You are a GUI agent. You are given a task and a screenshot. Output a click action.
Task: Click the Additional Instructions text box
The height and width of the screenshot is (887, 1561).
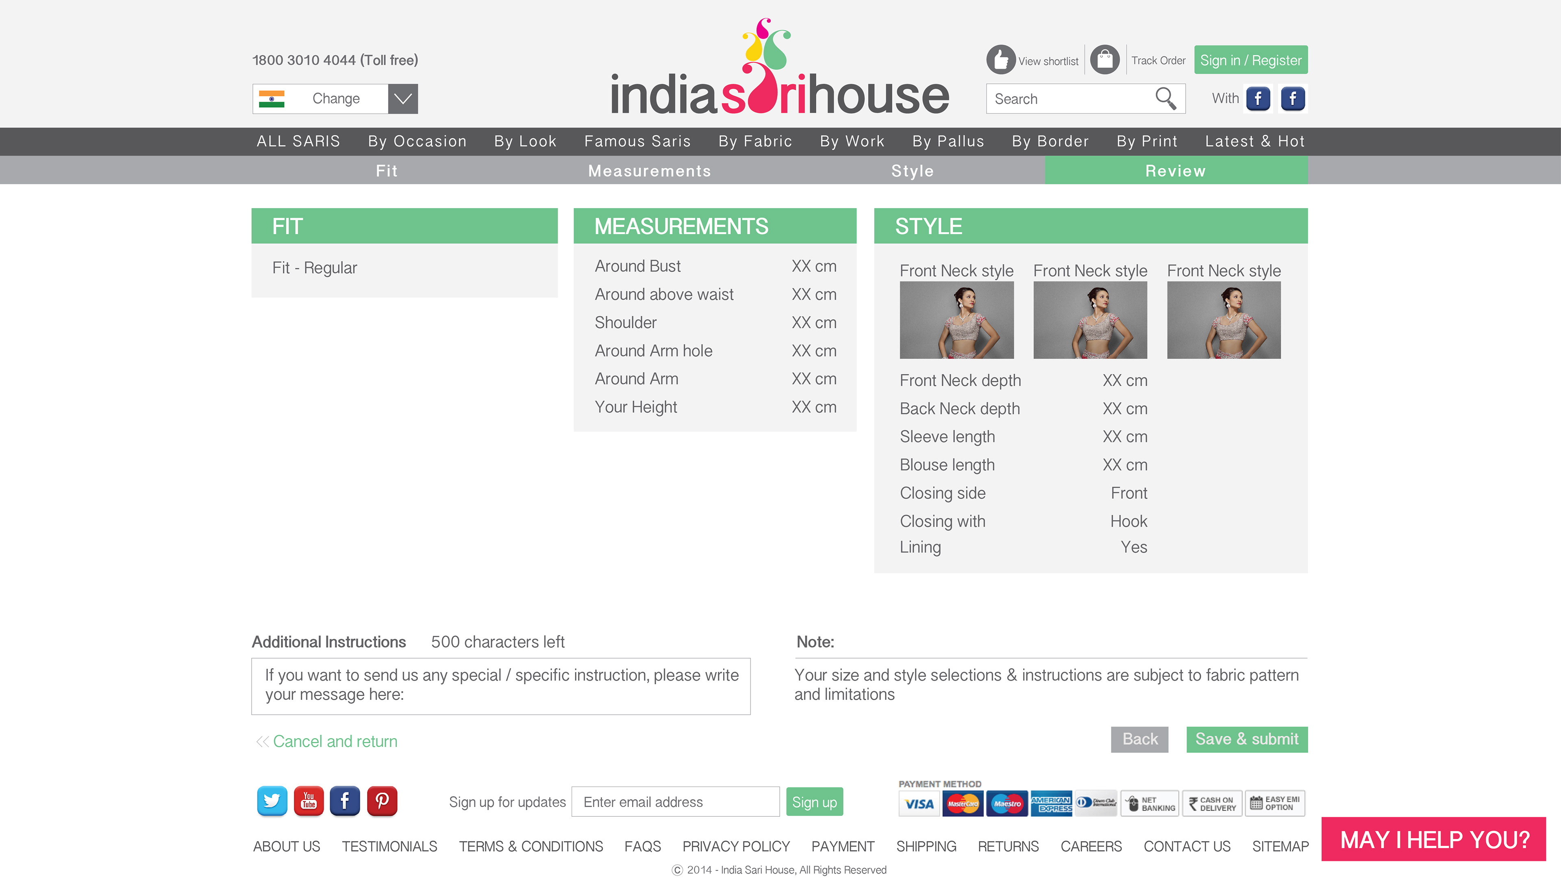click(501, 686)
